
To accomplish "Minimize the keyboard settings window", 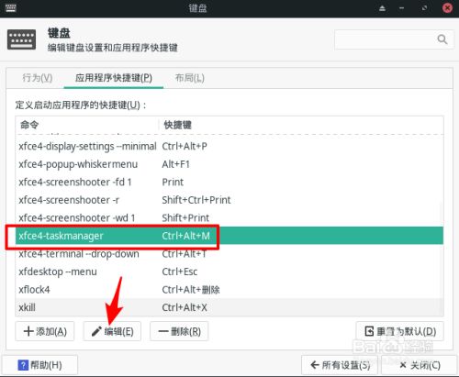I will coord(402,8).
